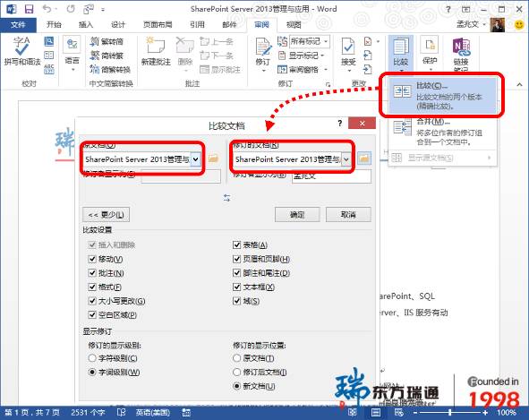Click the 拼写和语法 spelling check icon

[21, 47]
